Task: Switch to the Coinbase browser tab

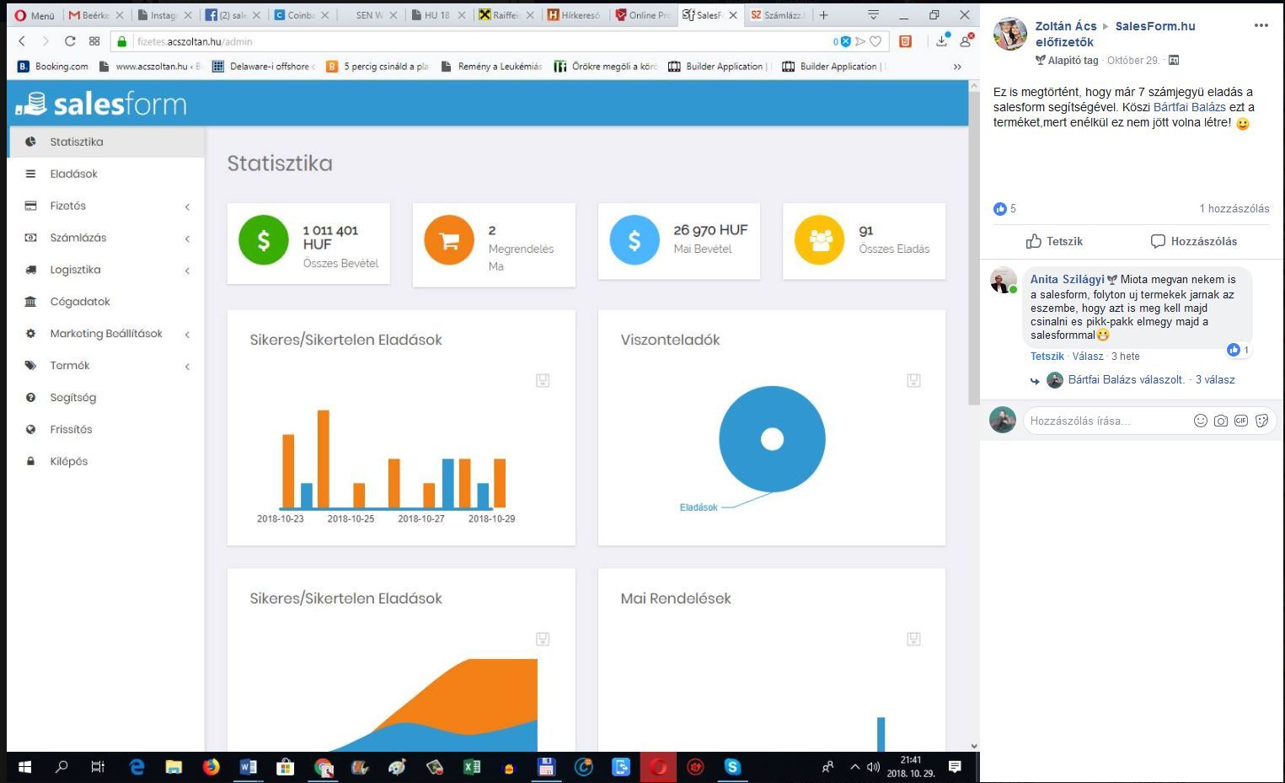Action: [297, 15]
